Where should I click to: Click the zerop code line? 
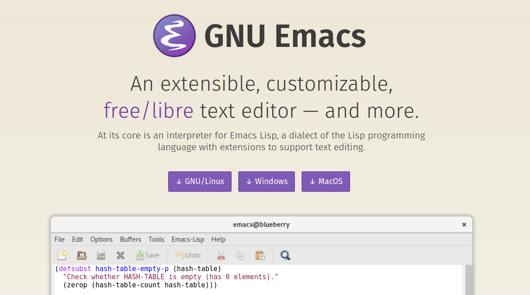point(140,285)
